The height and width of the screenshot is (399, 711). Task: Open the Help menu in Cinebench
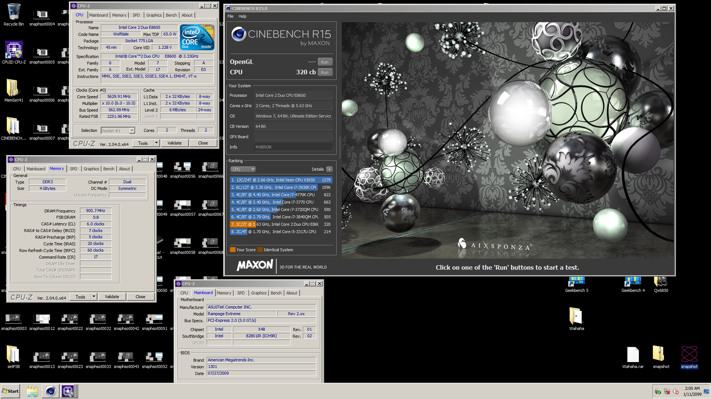[242, 16]
